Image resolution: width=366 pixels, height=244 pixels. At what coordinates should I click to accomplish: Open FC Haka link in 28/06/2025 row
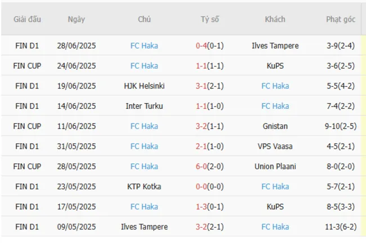click(x=144, y=46)
